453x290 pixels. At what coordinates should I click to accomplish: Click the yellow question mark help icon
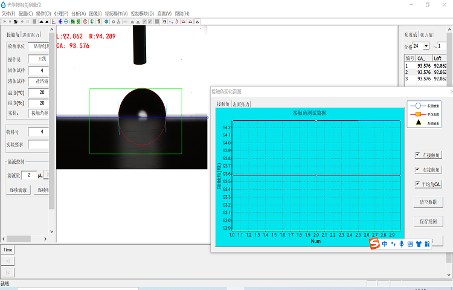(98, 21)
